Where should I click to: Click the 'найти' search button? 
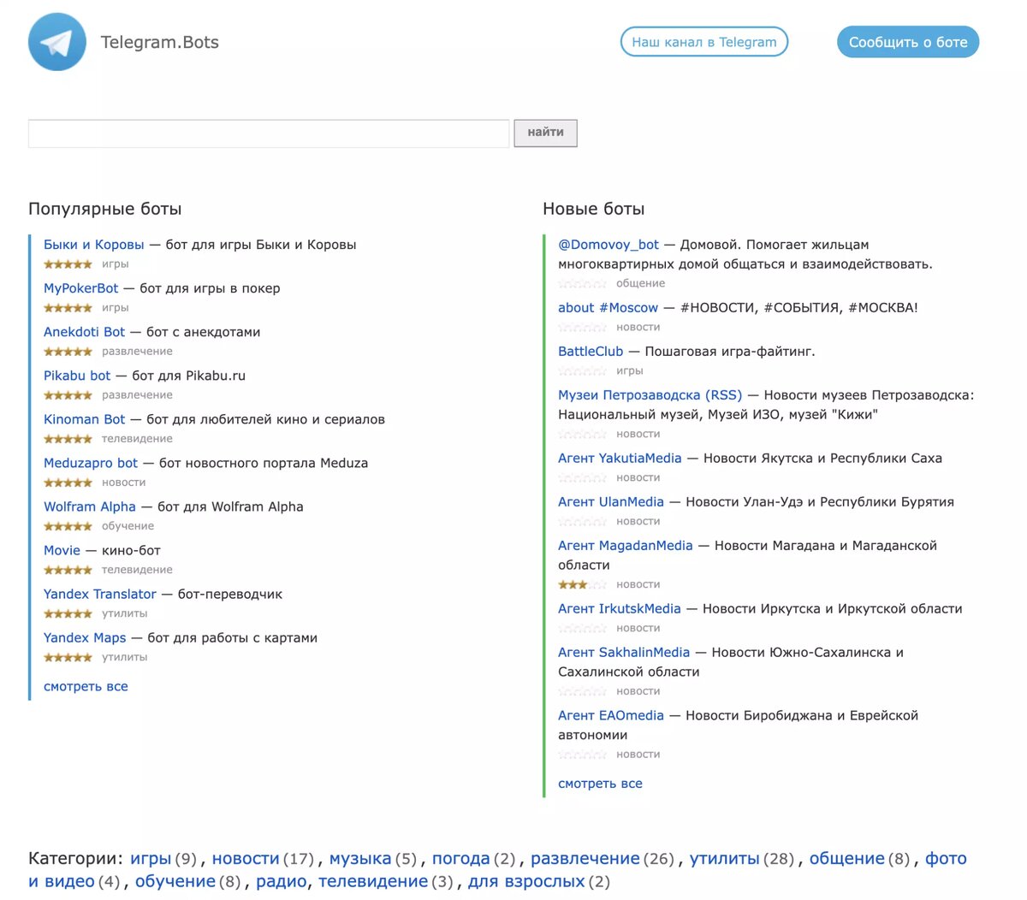tap(546, 133)
